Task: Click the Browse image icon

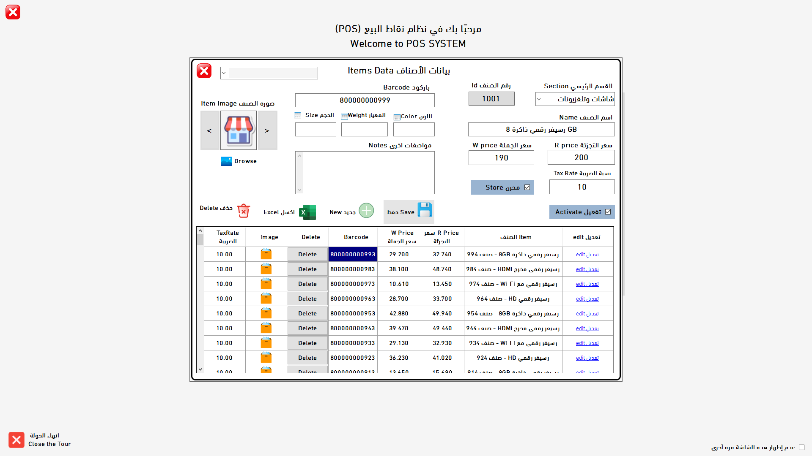Action: pyautogui.click(x=226, y=161)
